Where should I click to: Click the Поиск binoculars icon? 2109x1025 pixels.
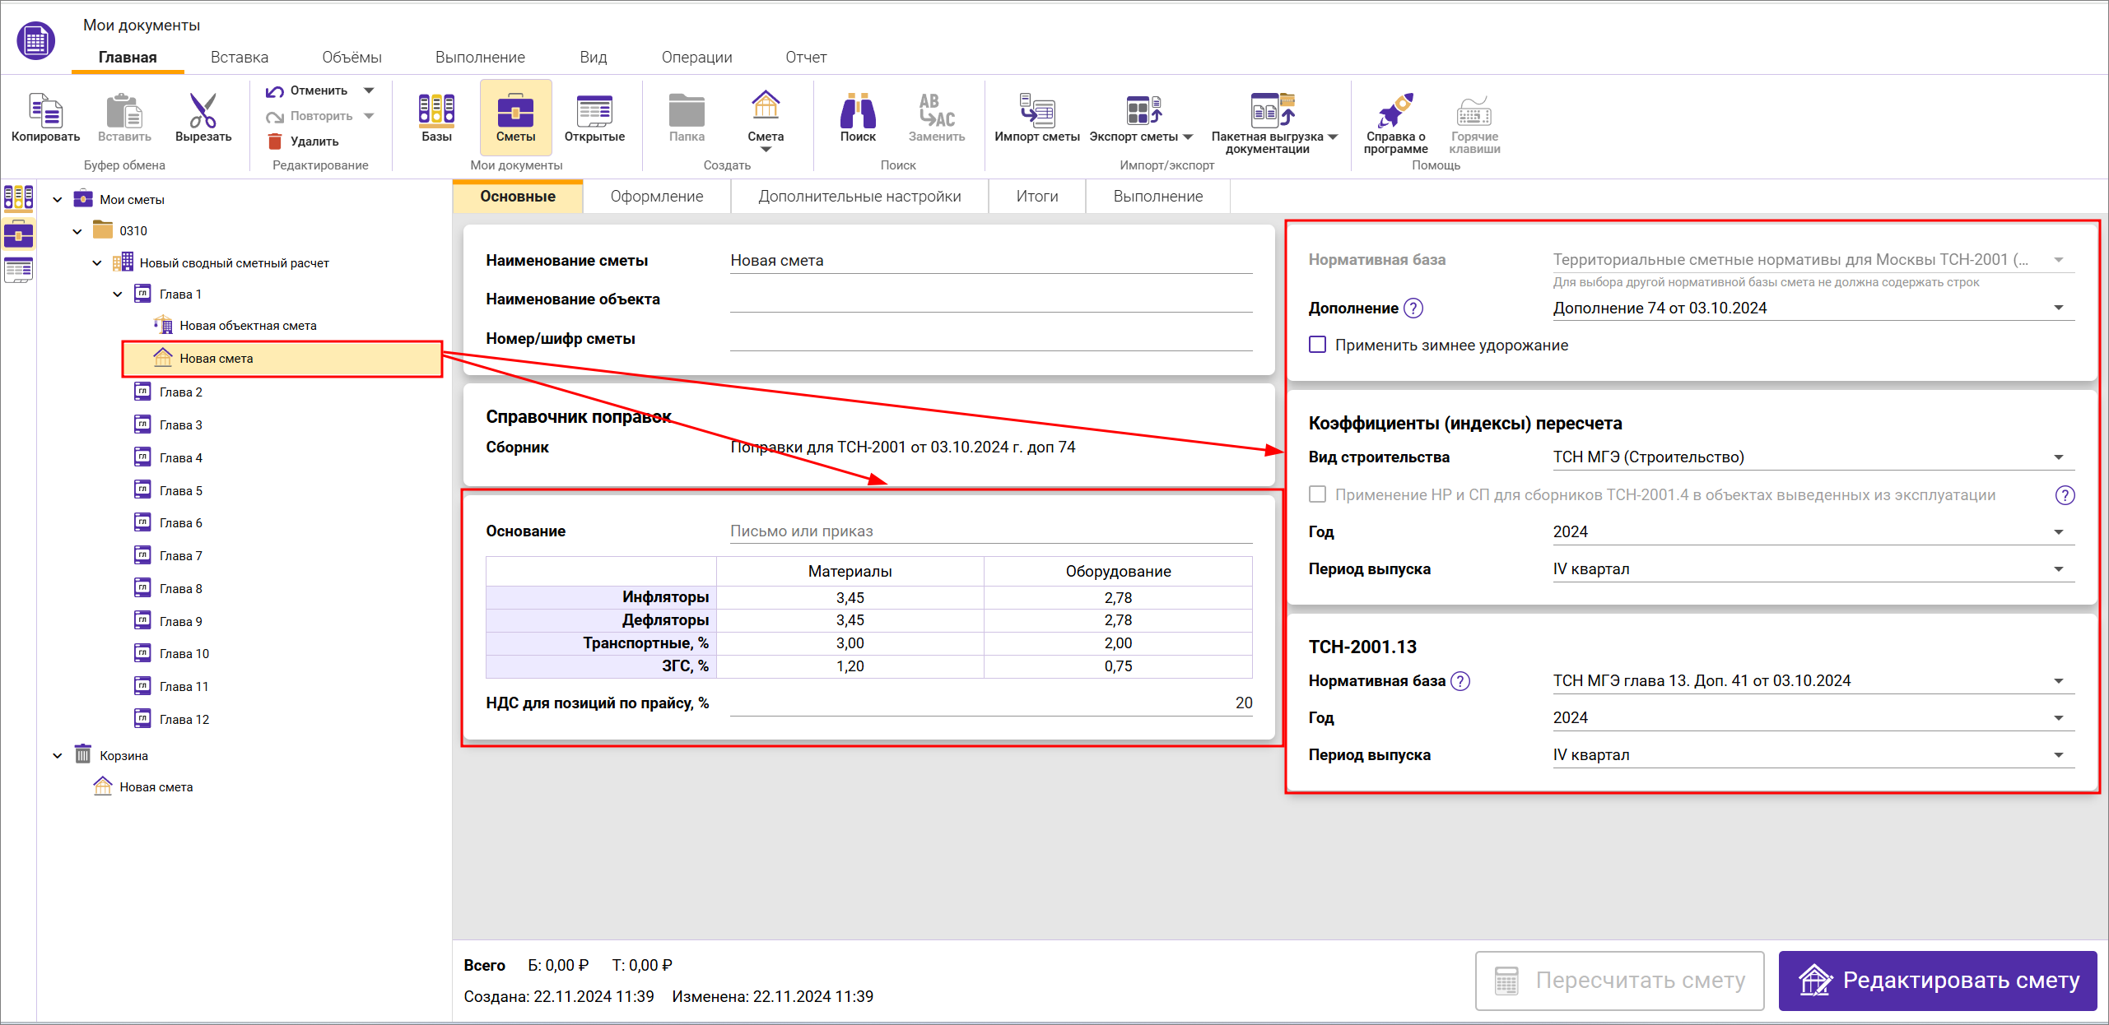point(857,111)
